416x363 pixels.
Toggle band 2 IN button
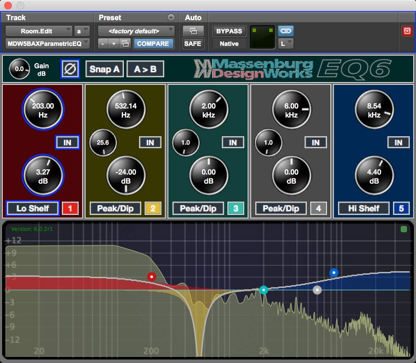(150, 143)
